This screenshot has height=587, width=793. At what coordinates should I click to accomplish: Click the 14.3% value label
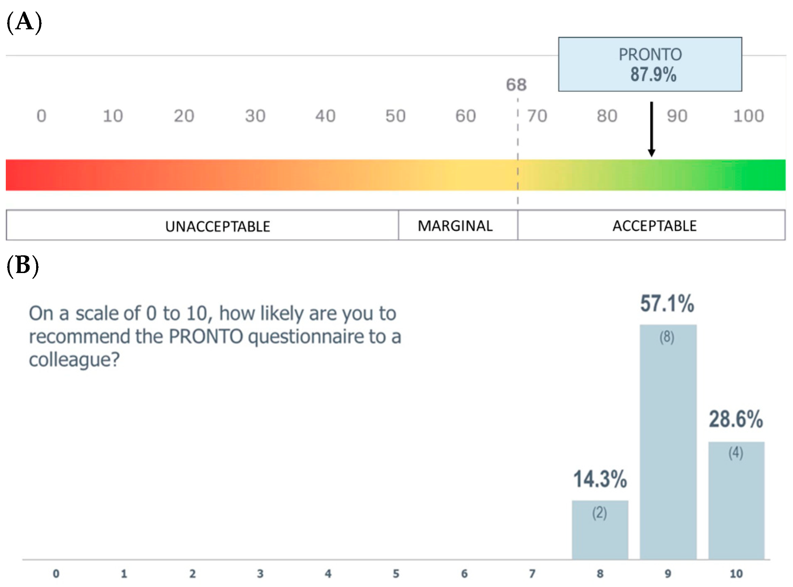pyautogui.click(x=600, y=479)
